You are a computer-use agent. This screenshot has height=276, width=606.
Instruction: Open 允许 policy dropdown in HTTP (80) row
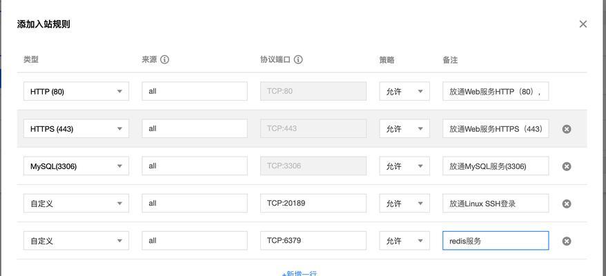[404, 91]
